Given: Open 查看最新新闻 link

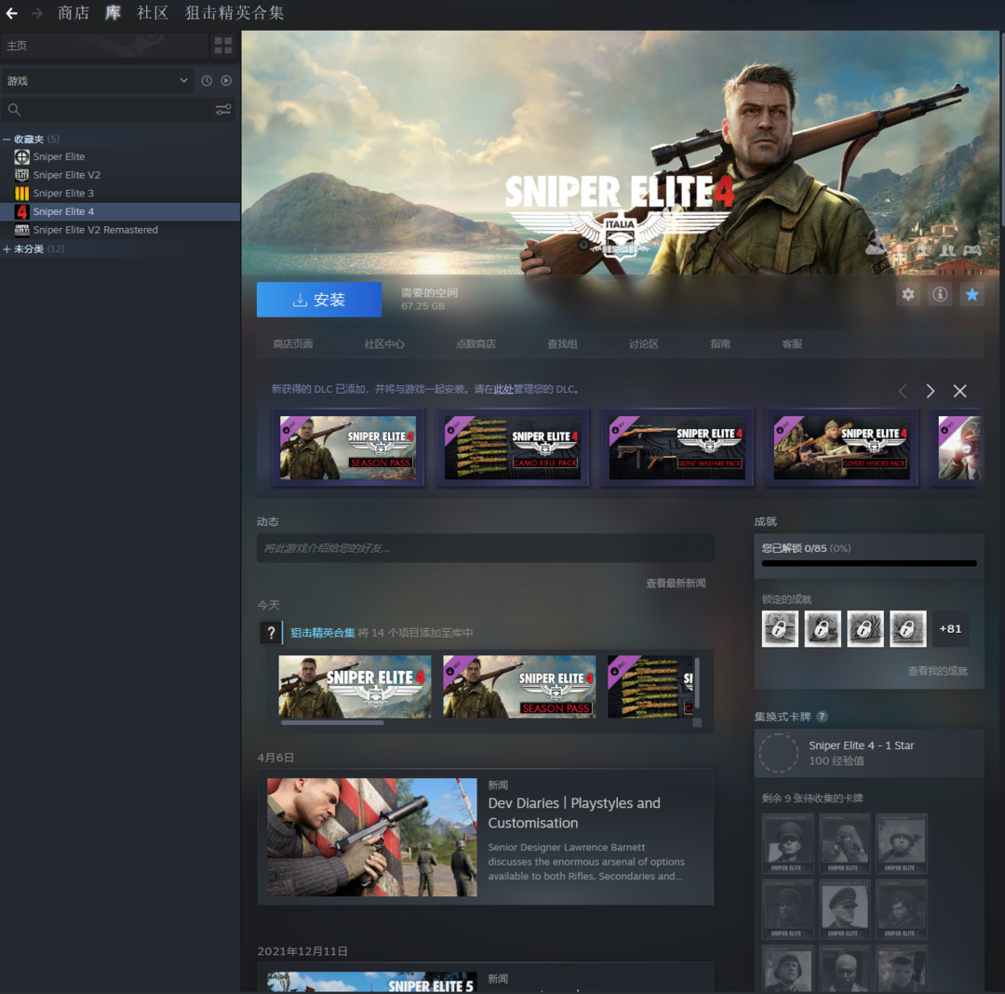Looking at the screenshot, I should tap(676, 584).
